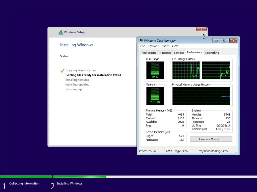Screen dimensions: 257x192
Task: Click the Memory 2.01 GB gauge
Action: tap(155, 96)
